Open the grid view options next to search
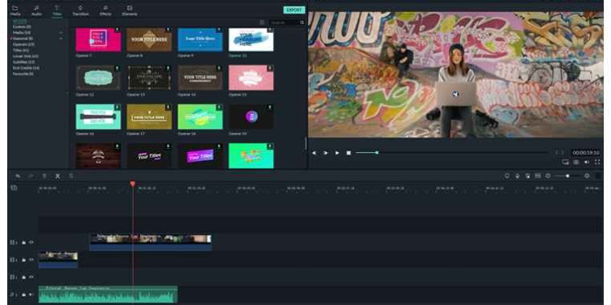611x305 pixels. 262,23
